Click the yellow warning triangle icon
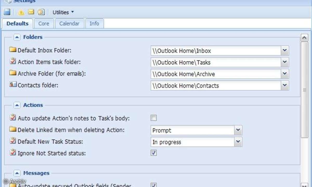312x187 pixels. (21, 12)
